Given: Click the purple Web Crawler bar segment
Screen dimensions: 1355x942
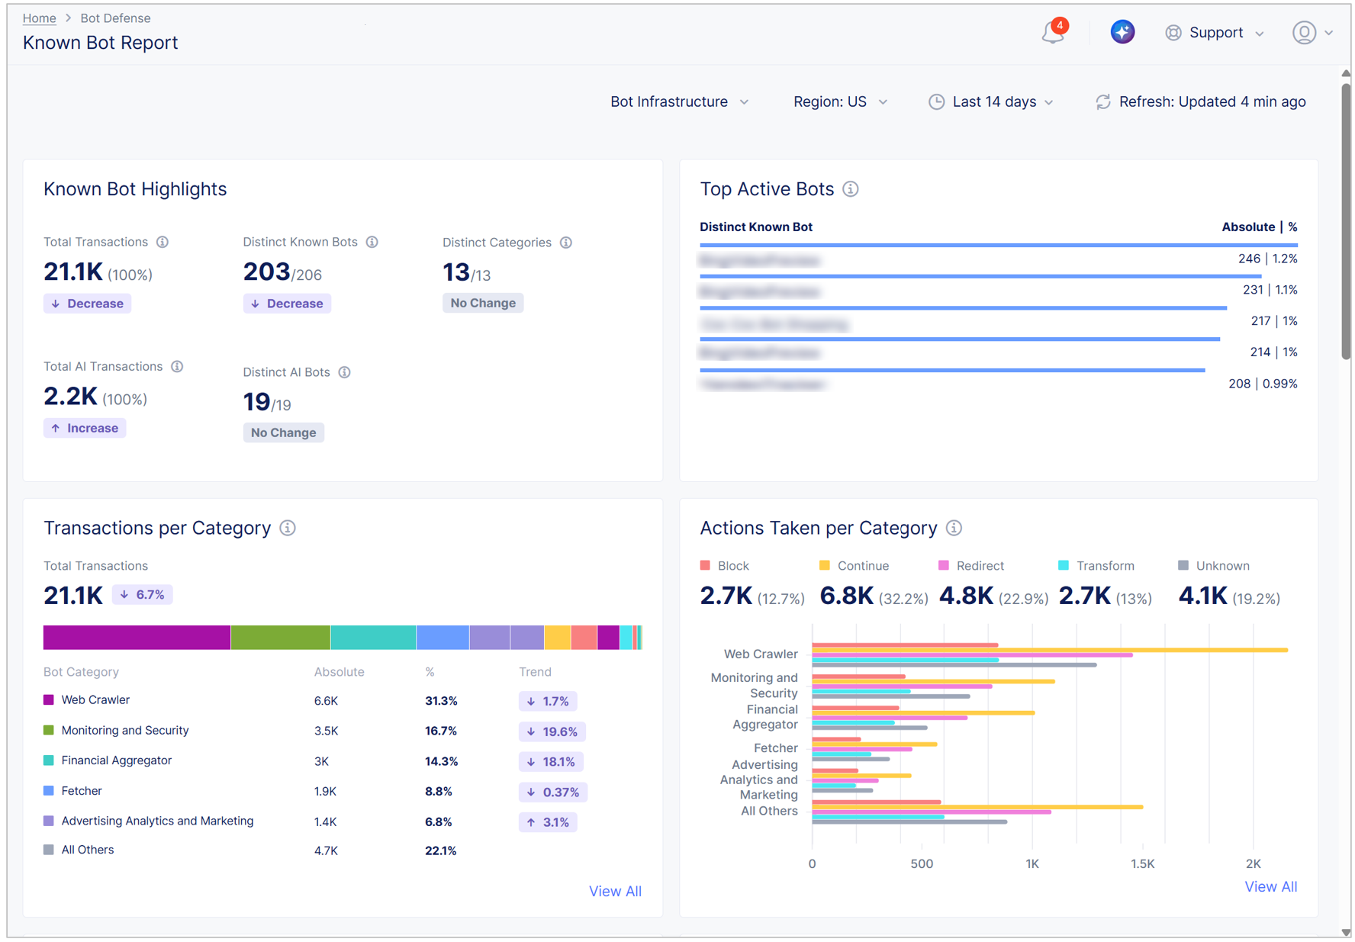Looking at the screenshot, I should [137, 637].
